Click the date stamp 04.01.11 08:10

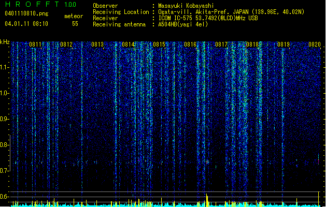[26, 24]
